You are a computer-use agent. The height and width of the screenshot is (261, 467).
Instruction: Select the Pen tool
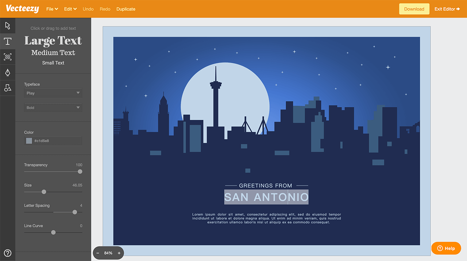(8, 72)
